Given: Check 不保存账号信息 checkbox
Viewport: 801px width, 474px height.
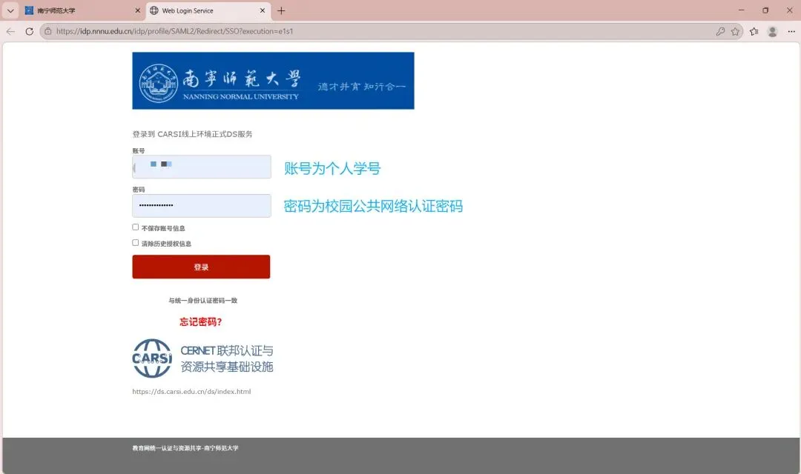Looking at the screenshot, I should click(136, 227).
